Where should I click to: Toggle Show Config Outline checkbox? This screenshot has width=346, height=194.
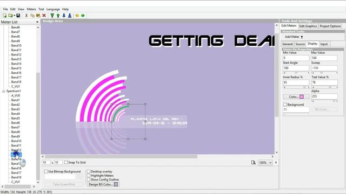click(89, 179)
